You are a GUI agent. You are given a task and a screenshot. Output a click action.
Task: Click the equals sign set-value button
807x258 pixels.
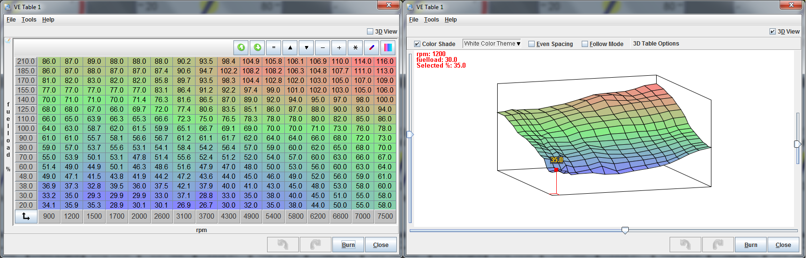pos(274,47)
